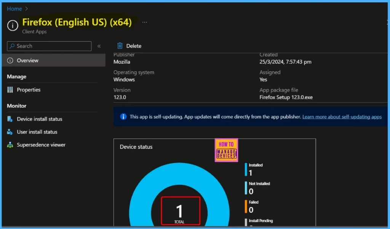390x229 pixels.
Task: Select the Mozilla publisher value
Action: click(x=121, y=62)
